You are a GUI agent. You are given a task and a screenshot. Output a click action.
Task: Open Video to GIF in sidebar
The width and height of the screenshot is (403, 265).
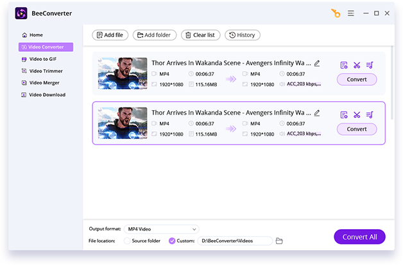(43, 59)
